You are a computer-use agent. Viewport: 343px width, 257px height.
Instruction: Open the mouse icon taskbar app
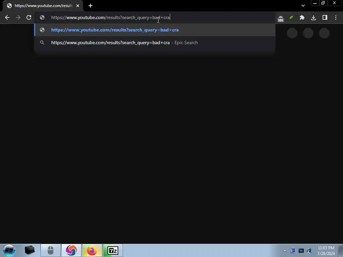click(x=51, y=250)
